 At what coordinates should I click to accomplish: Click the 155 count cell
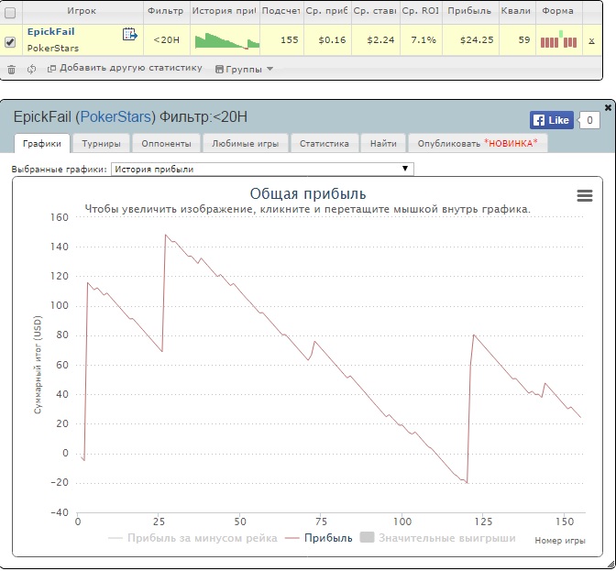290,40
